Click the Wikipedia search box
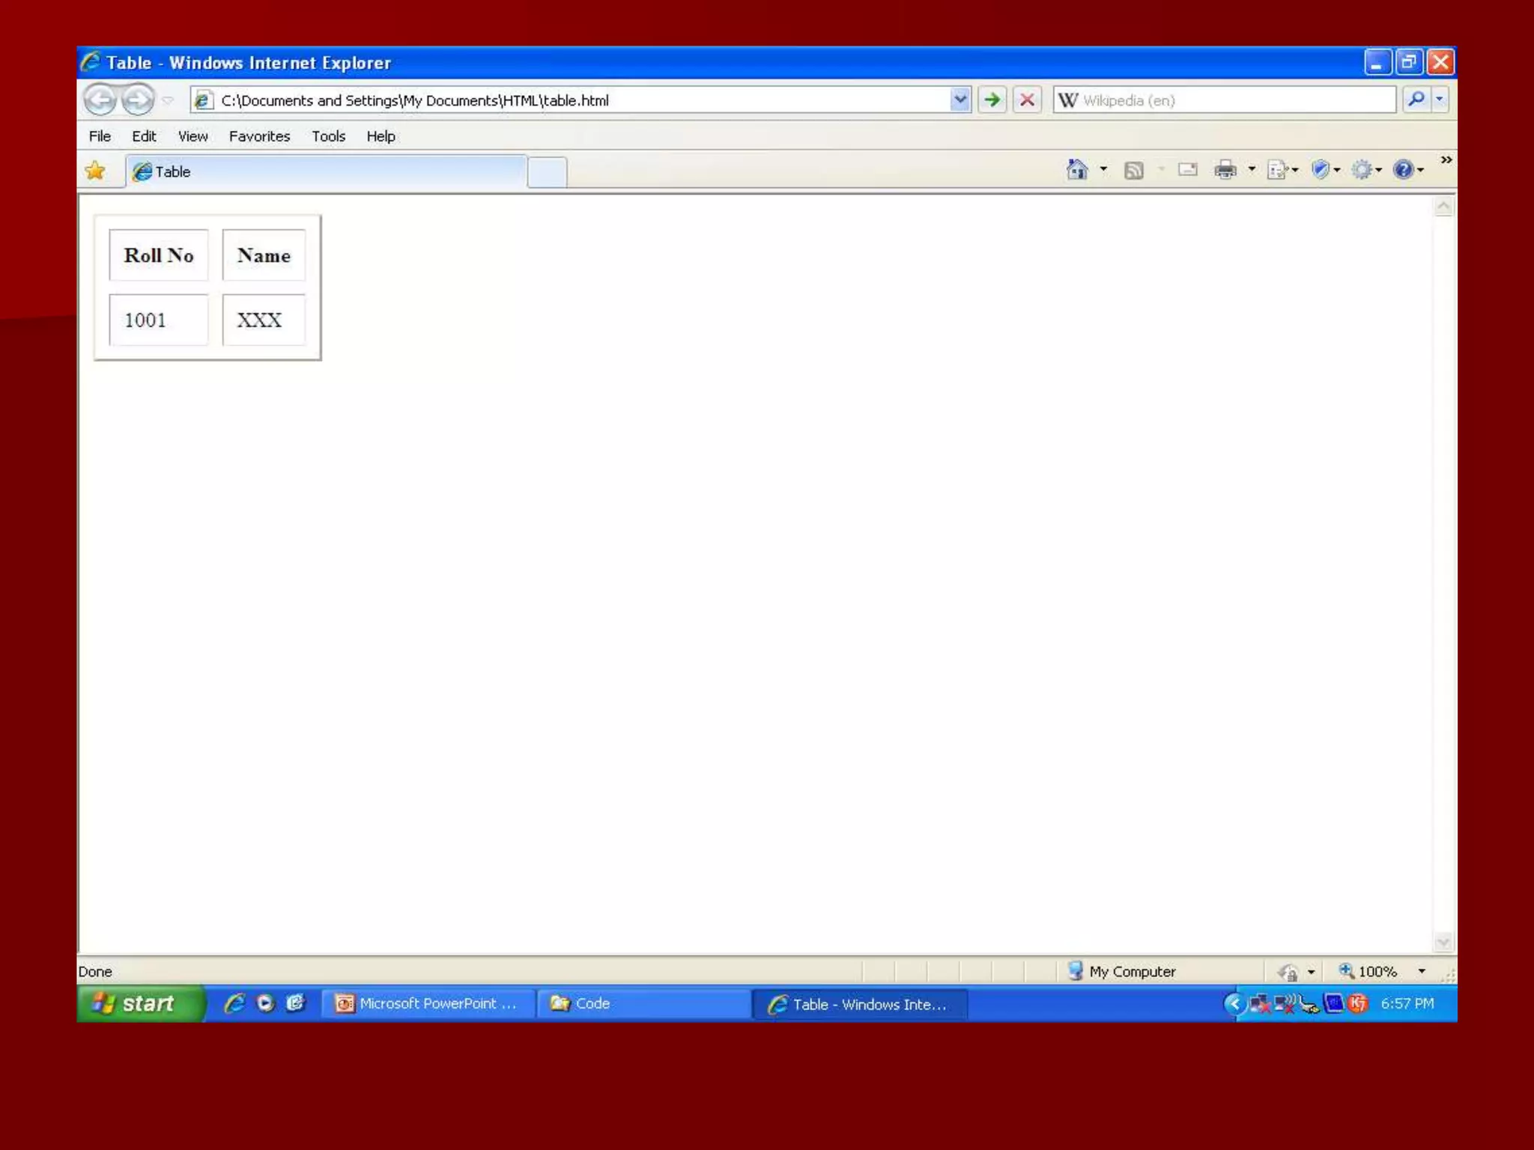The width and height of the screenshot is (1534, 1150). tap(1225, 100)
